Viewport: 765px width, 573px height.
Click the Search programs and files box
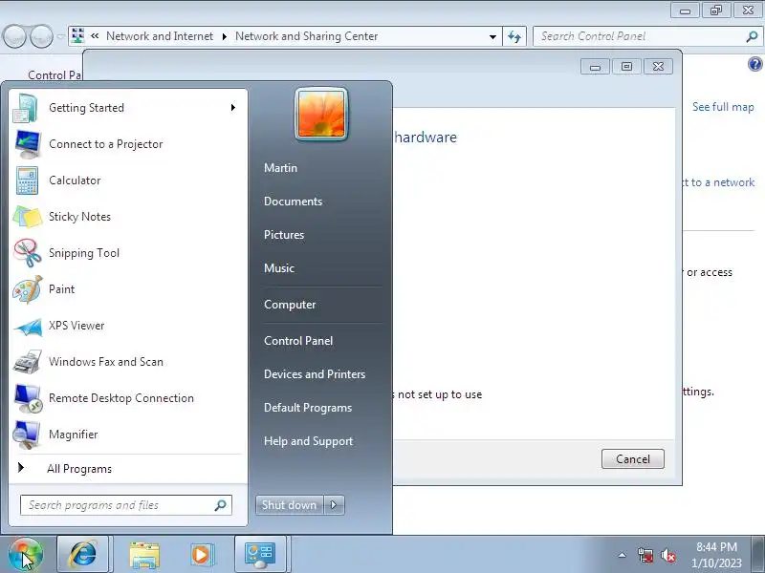coord(126,505)
